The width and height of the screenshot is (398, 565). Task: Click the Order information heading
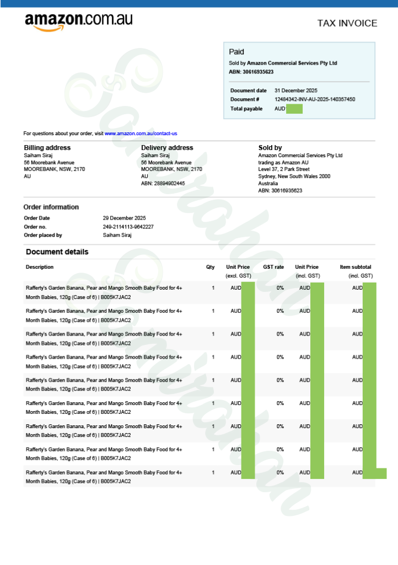click(x=51, y=207)
